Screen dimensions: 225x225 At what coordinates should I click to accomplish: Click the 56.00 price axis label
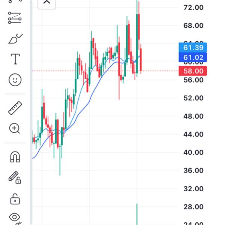click(193, 80)
